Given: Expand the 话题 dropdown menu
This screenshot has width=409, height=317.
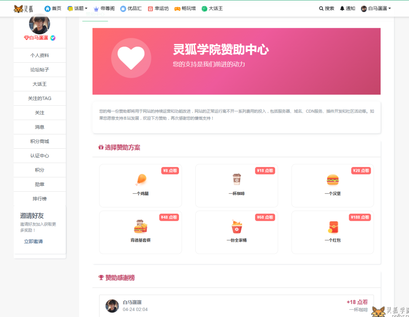Looking at the screenshot, I should (x=77, y=9).
